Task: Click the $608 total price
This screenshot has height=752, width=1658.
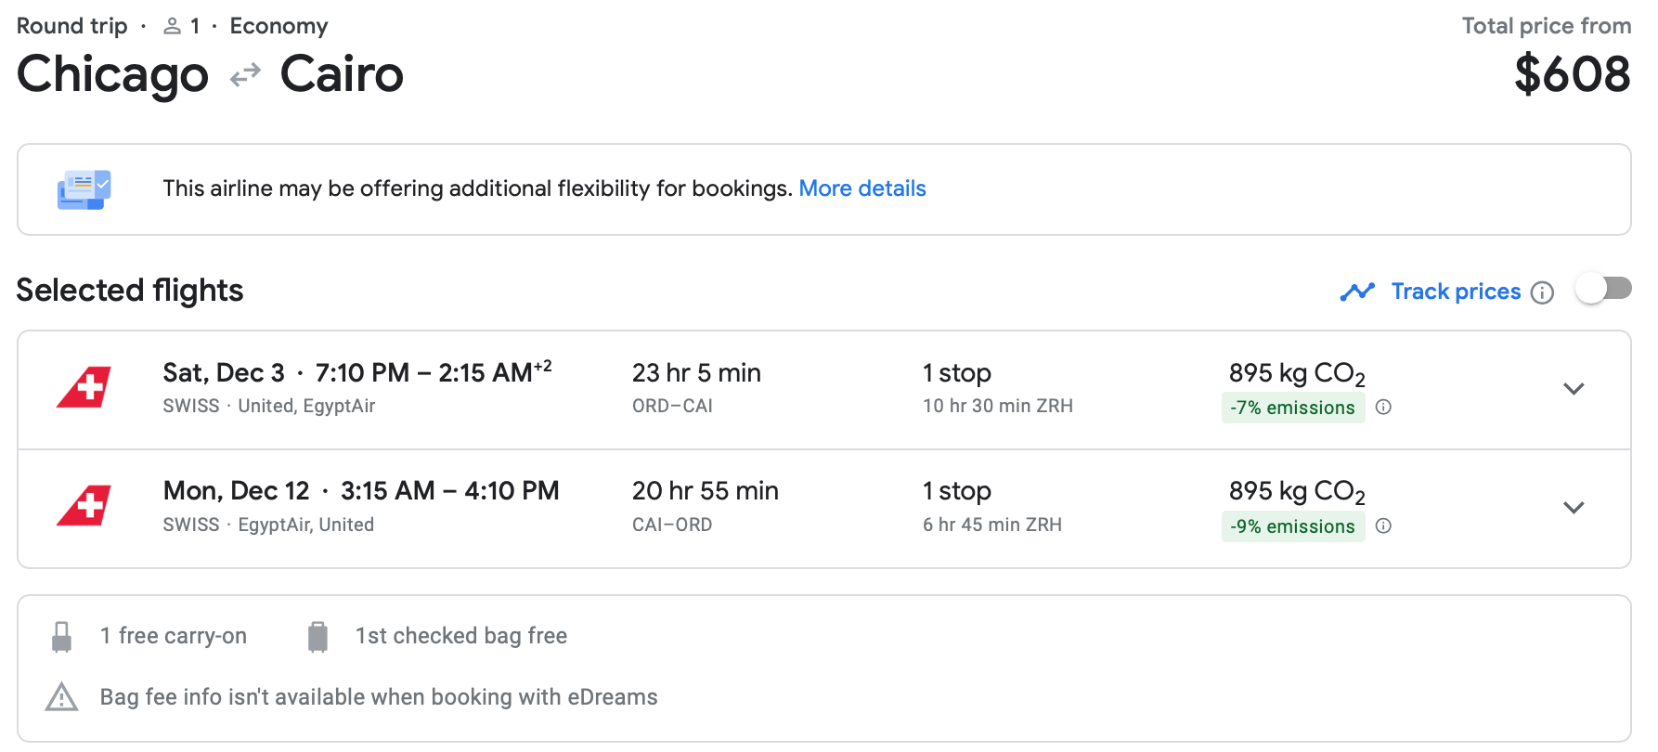Action: click(1572, 74)
